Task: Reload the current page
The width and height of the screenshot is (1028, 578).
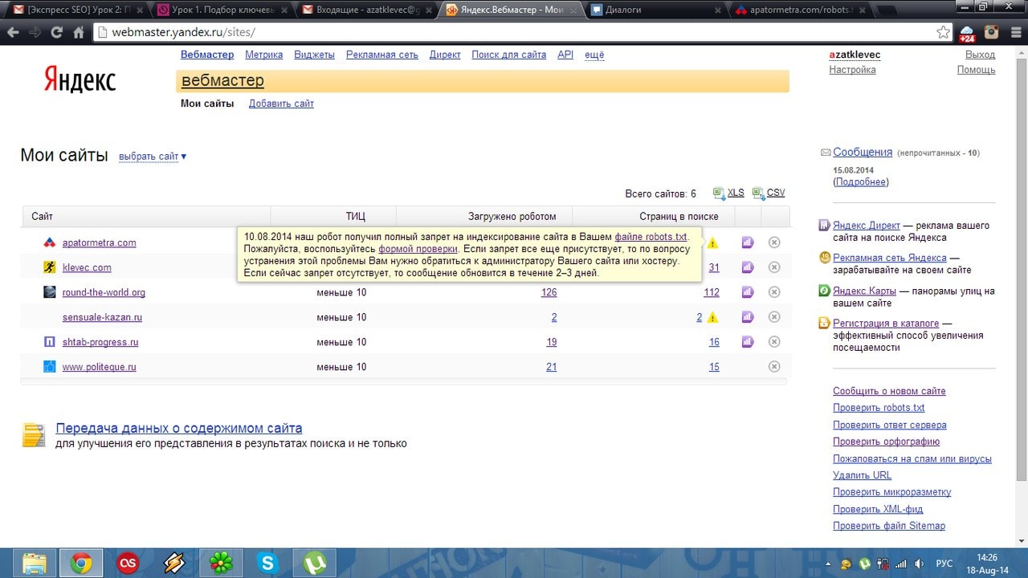Action: 57,33
